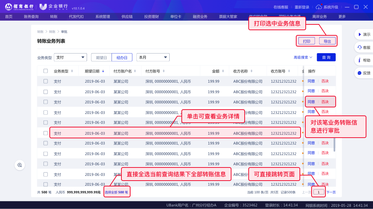Image resolution: width=373 pixels, height=209 pixels.
Task: Switch to the 期望日 date tab
Action: tap(101, 58)
